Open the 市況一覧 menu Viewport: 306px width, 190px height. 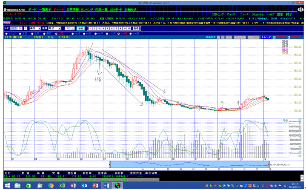pos(101,9)
